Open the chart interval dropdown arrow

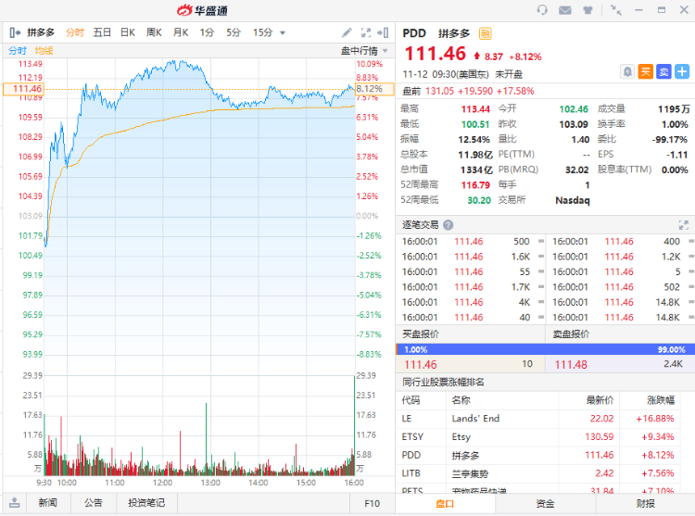pos(283,32)
